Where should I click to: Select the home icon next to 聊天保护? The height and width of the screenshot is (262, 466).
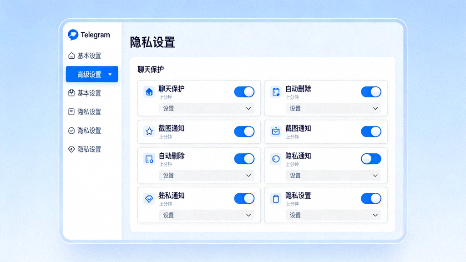point(148,92)
